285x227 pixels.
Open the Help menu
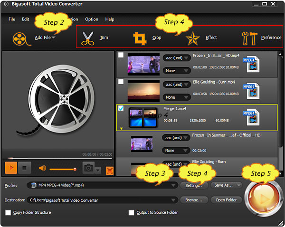tap(110, 19)
